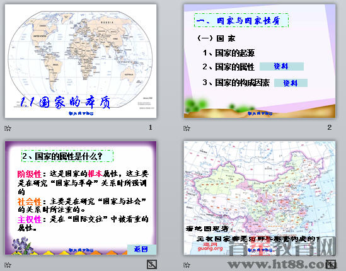The height and width of the screenshot is (271, 346).
Task: Click the hidden-slide number icon below slide 4
Action: (x=331, y=264)
